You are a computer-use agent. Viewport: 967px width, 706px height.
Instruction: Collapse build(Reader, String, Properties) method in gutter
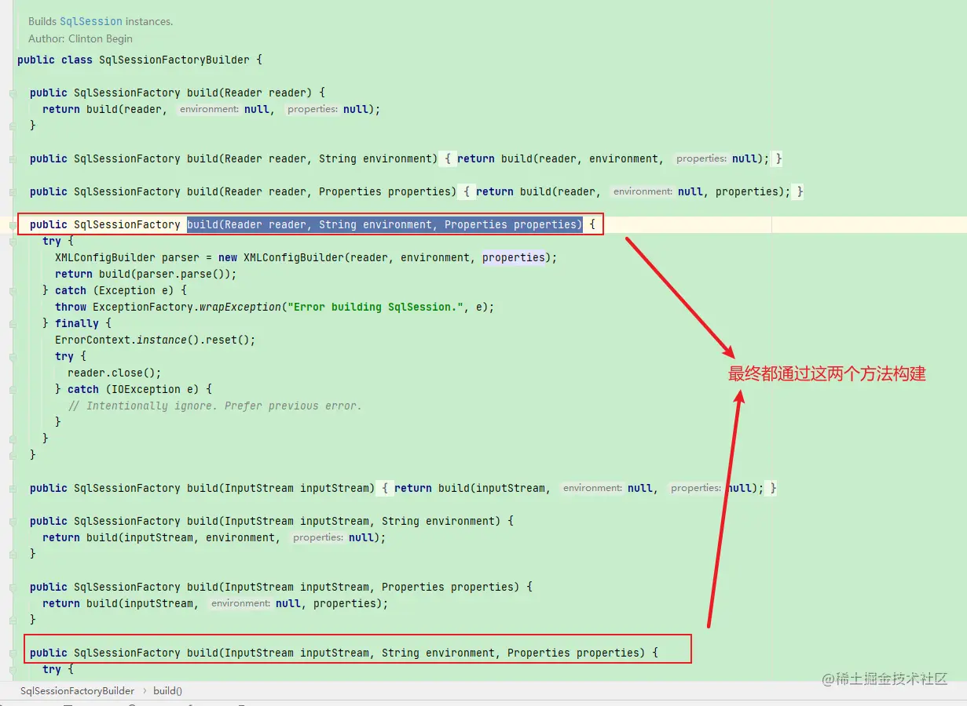[x=12, y=224]
